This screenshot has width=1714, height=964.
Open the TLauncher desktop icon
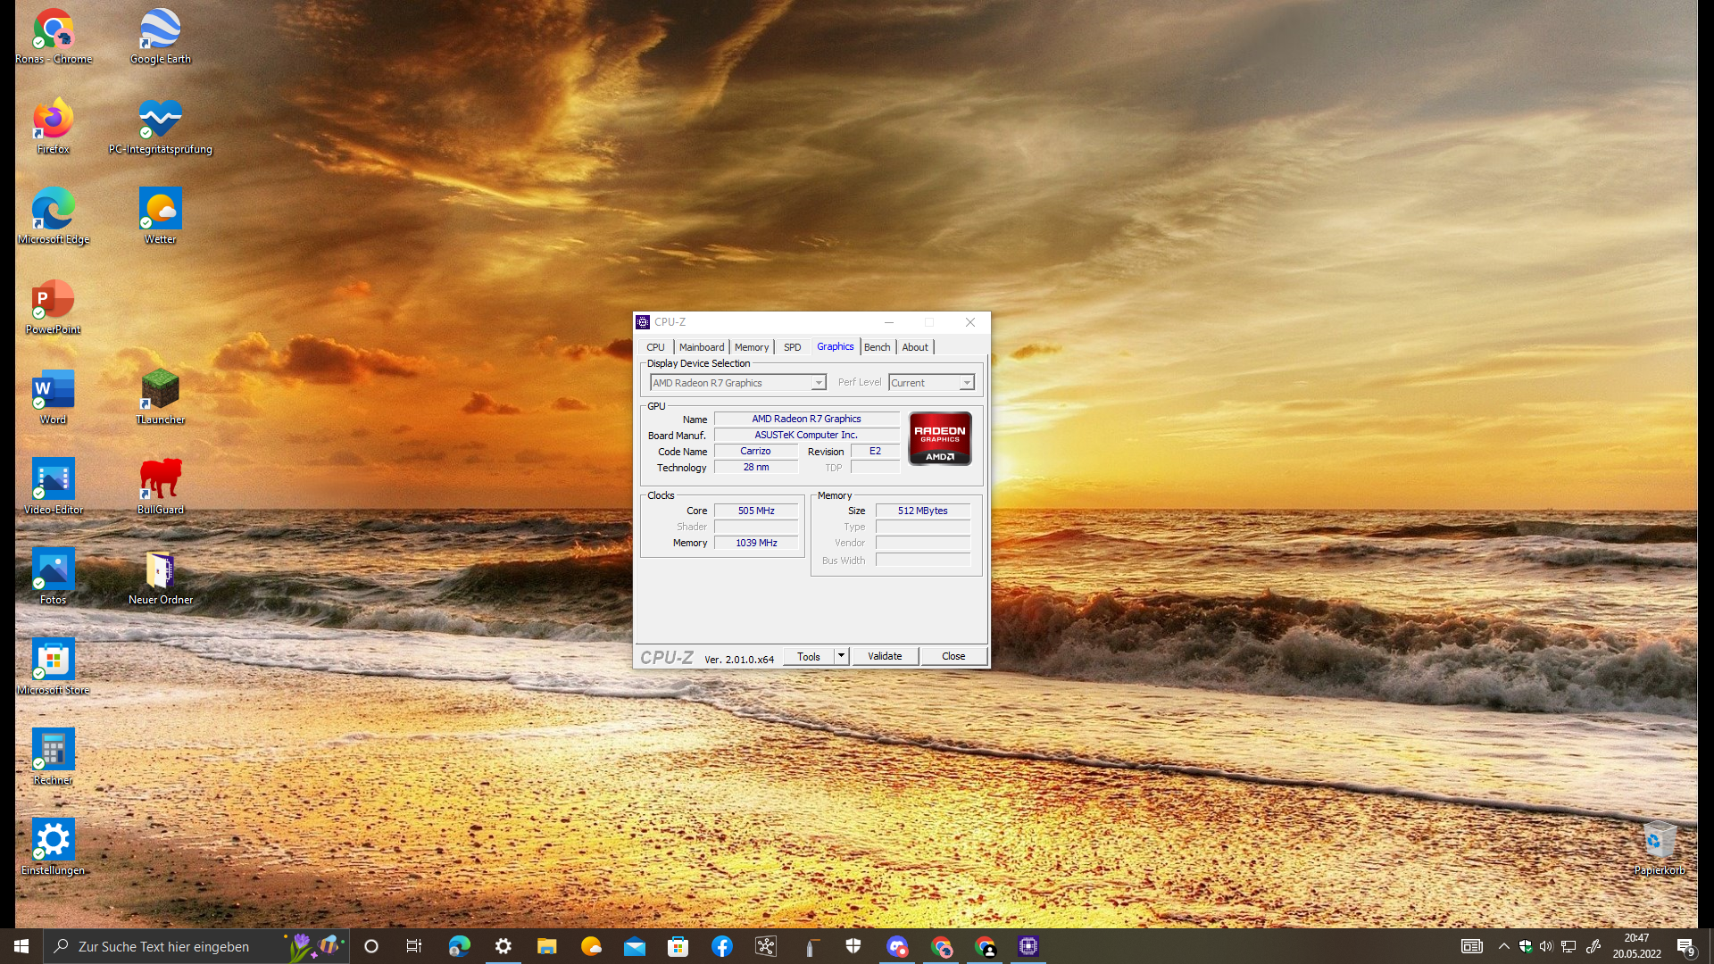click(x=160, y=390)
